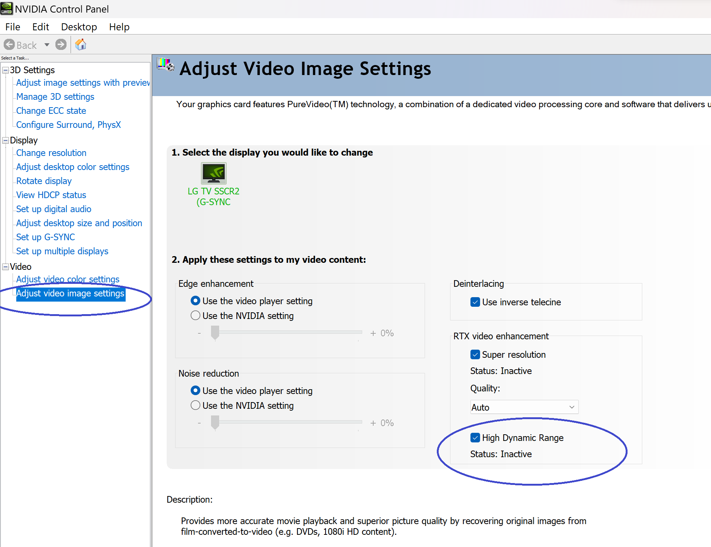Toggle the High Dynamic Range checkbox
Viewport: 711px width, 547px height.
[x=475, y=438]
